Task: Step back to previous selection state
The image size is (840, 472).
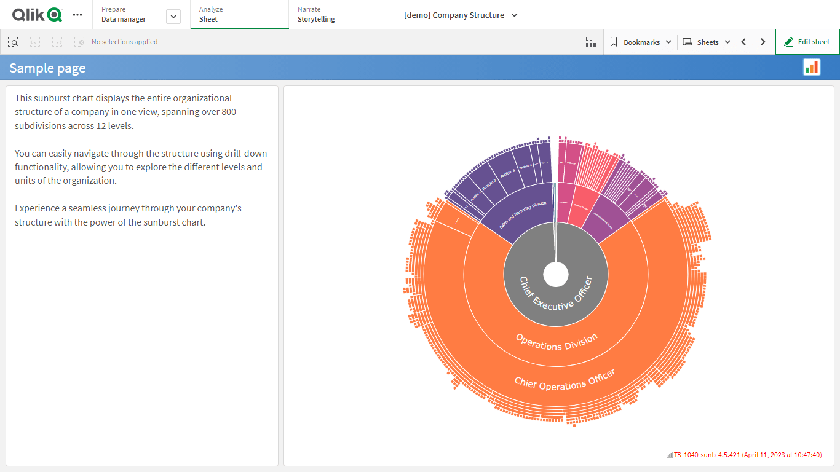Action: coord(34,41)
